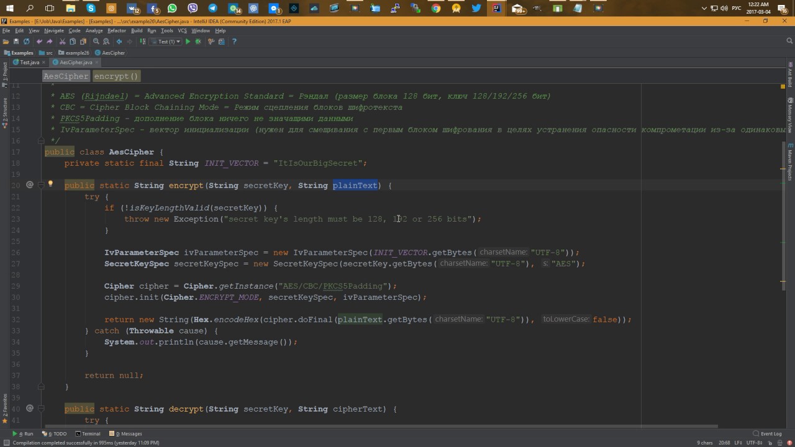
Task: Close the AesCipher.java tab
Action: point(97,63)
